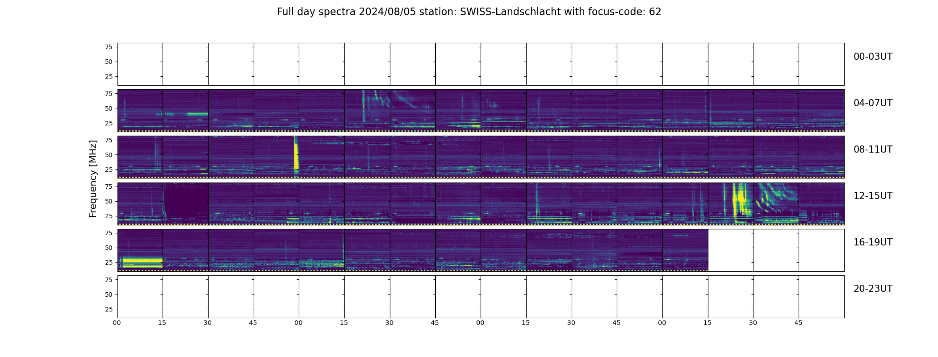Click the '50' frequency tick of the 16-19UT row

point(109,247)
